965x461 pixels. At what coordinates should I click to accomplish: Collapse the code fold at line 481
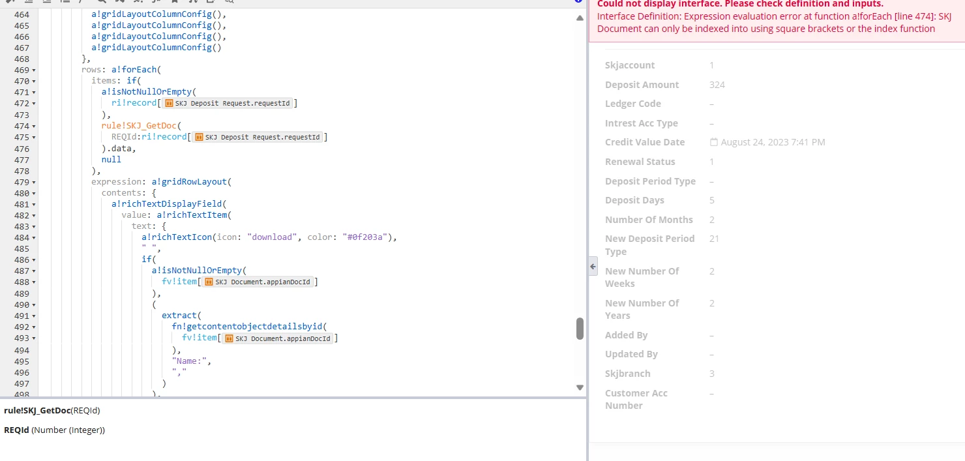[x=33, y=204]
